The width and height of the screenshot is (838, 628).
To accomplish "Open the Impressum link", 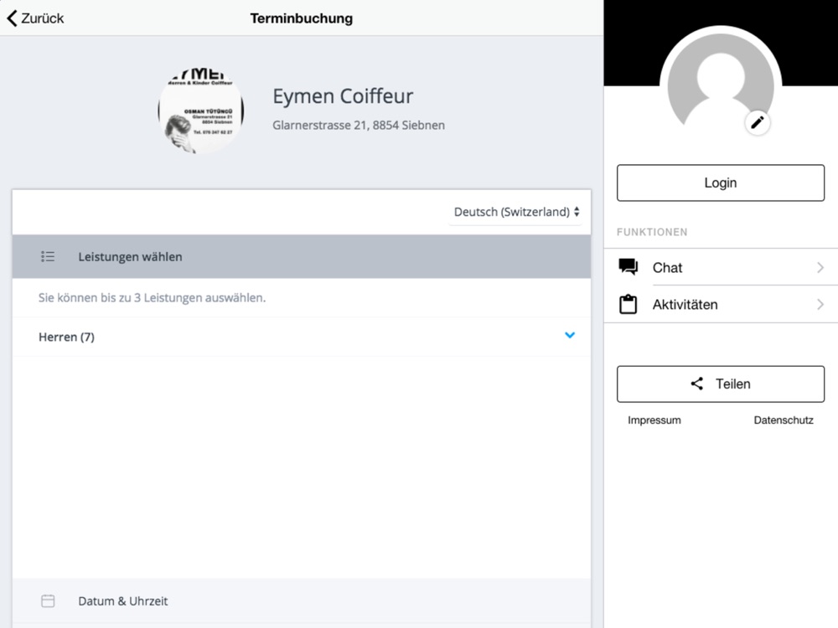I will [x=654, y=420].
